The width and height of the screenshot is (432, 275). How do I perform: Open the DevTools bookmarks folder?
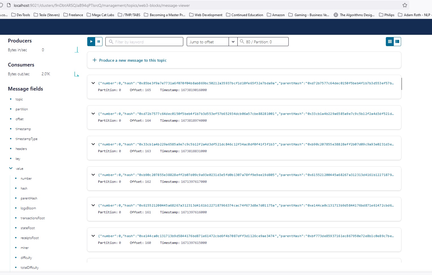[21, 15]
